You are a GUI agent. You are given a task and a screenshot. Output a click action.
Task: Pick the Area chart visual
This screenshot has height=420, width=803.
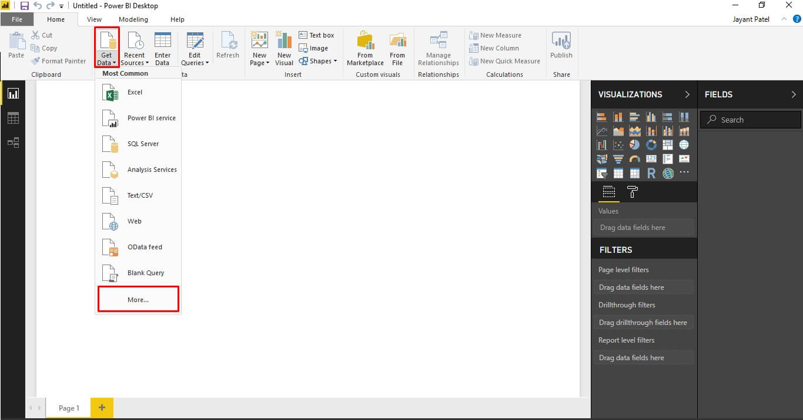point(618,131)
